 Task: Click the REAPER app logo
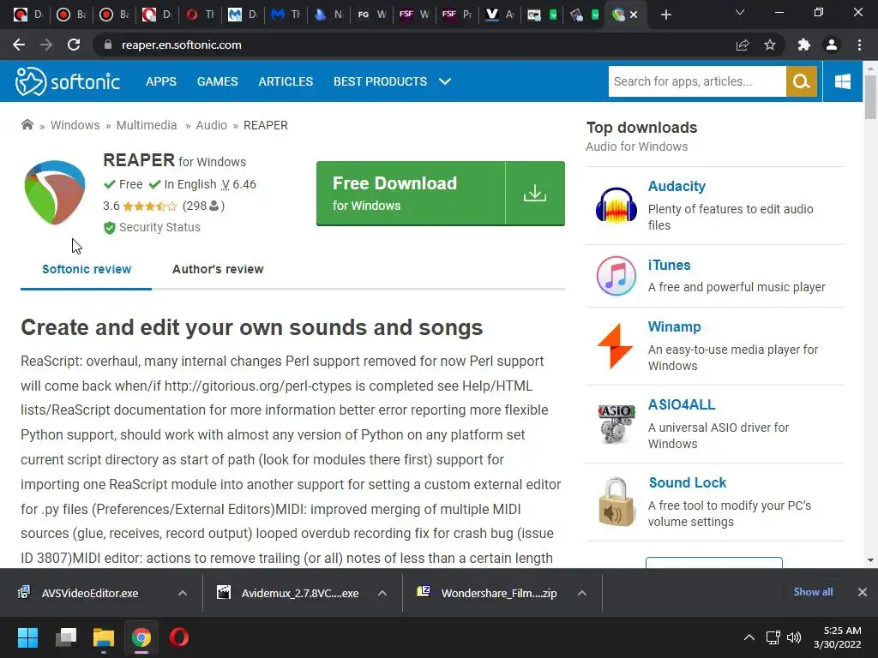[55, 192]
